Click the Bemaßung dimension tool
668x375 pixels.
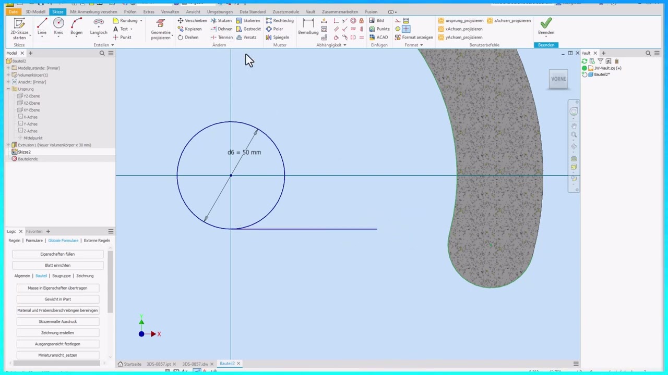coord(308,27)
